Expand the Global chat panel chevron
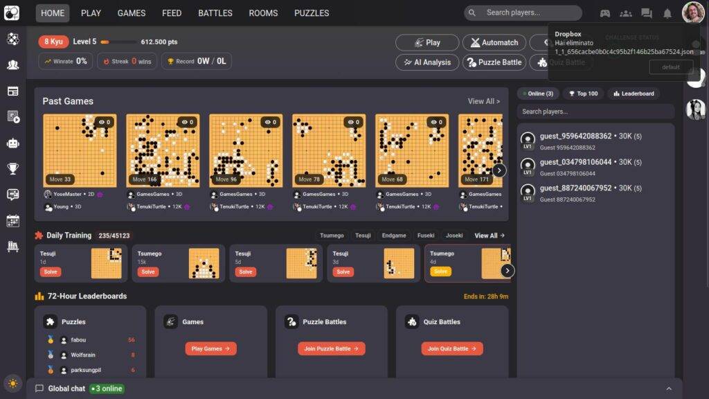 pyautogui.click(x=669, y=389)
